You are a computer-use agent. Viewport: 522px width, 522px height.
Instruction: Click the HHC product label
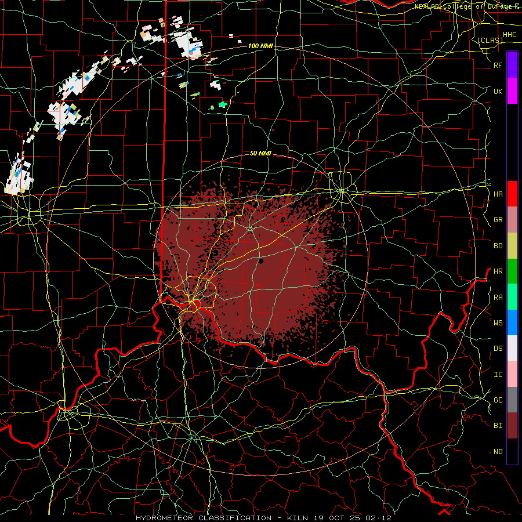coord(509,35)
